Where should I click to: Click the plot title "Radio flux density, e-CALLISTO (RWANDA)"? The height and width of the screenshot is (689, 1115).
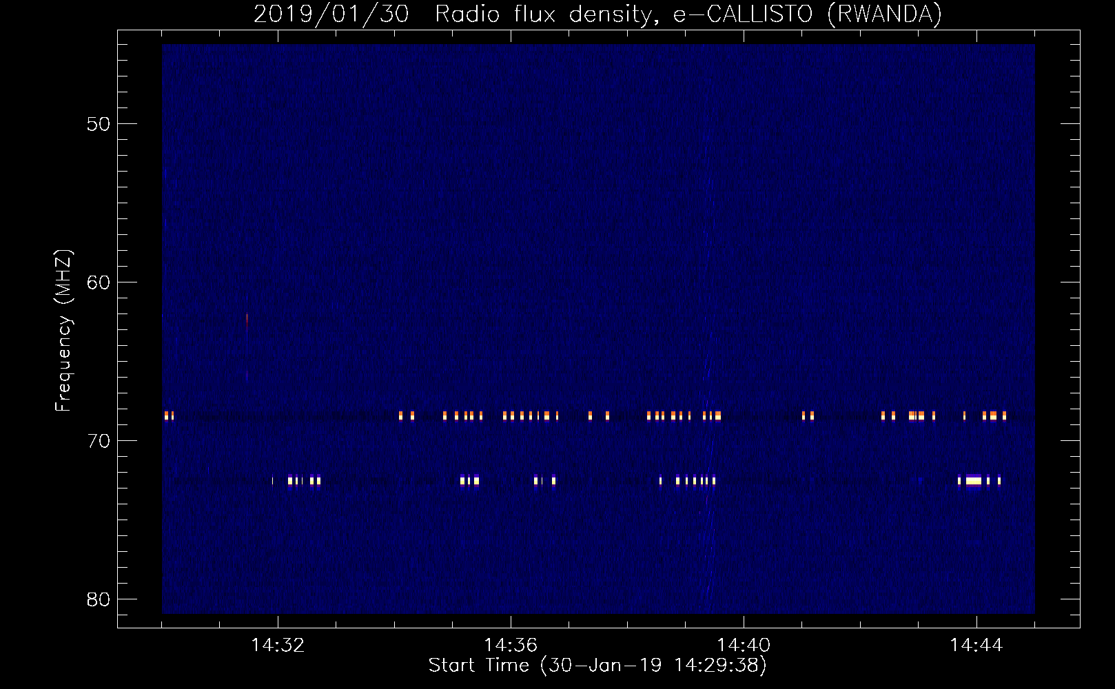point(688,14)
